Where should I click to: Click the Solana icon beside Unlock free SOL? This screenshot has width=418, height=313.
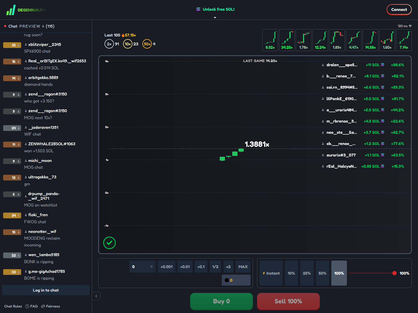(198, 9)
